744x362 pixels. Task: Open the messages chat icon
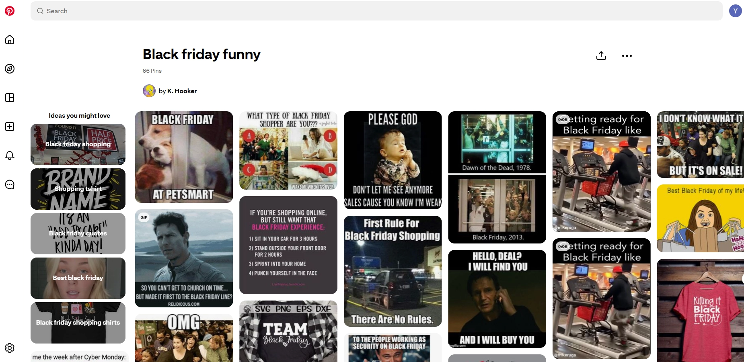pos(10,184)
